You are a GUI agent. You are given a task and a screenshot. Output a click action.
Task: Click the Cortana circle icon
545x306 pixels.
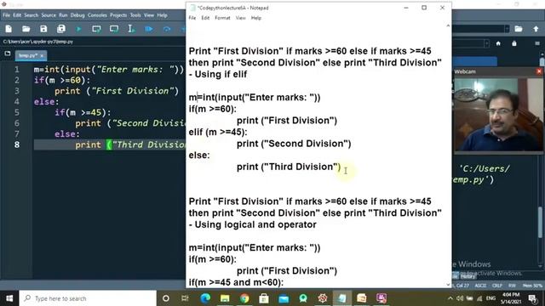[x=166, y=298]
